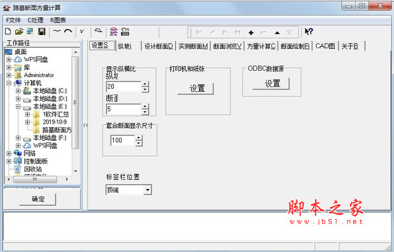Open the C处理 menu
Image resolution: width=394 pixels, height=252 pixels.
click(x=36, y=20)
